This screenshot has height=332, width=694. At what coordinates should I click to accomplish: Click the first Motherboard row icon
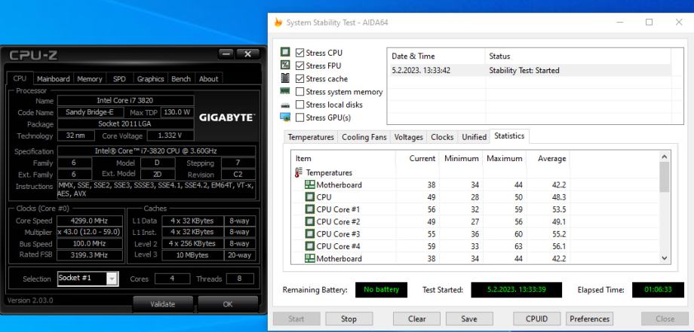coord(309,184)
